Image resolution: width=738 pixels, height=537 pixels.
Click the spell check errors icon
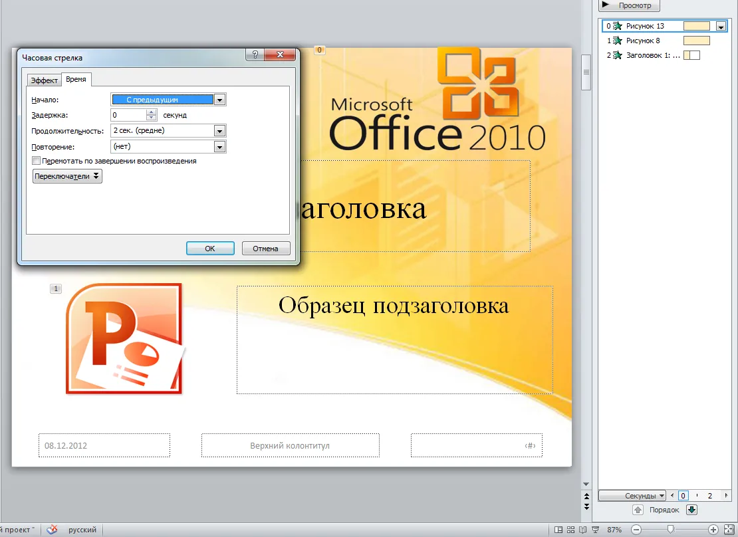(x=52, y=530)
